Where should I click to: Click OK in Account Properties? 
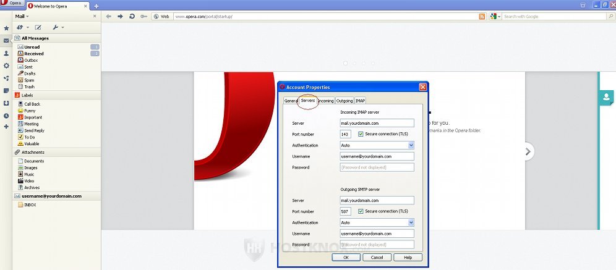point(346,258)
